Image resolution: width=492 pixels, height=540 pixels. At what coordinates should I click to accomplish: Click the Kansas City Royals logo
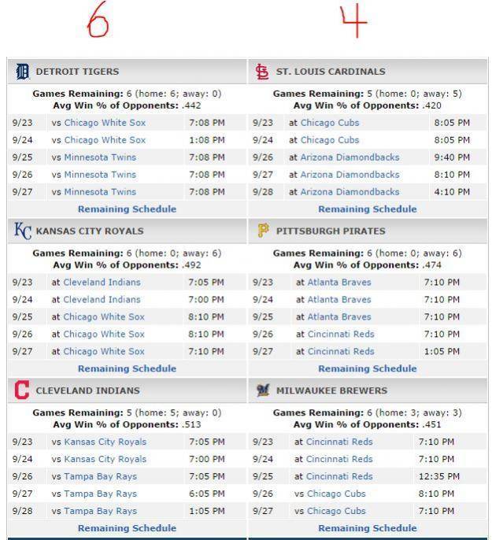23,231
